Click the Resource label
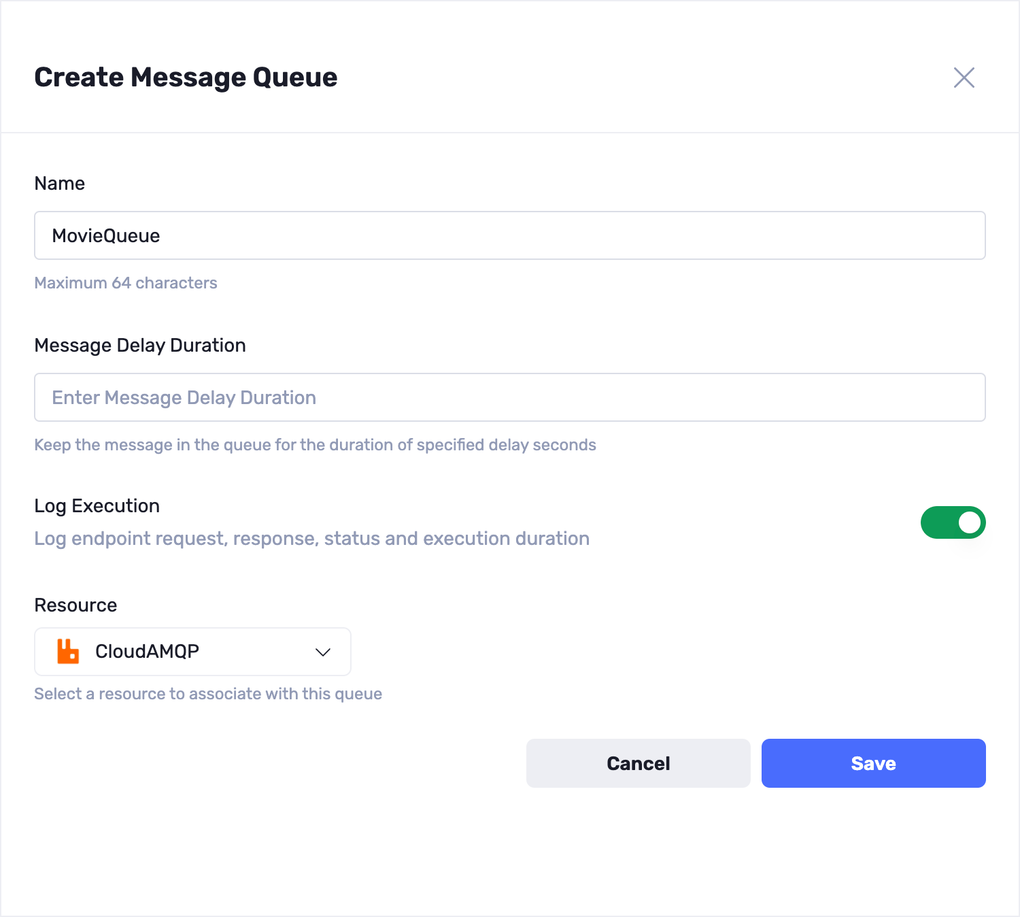Screen dimensions: 1020x917 click(75, 605)
